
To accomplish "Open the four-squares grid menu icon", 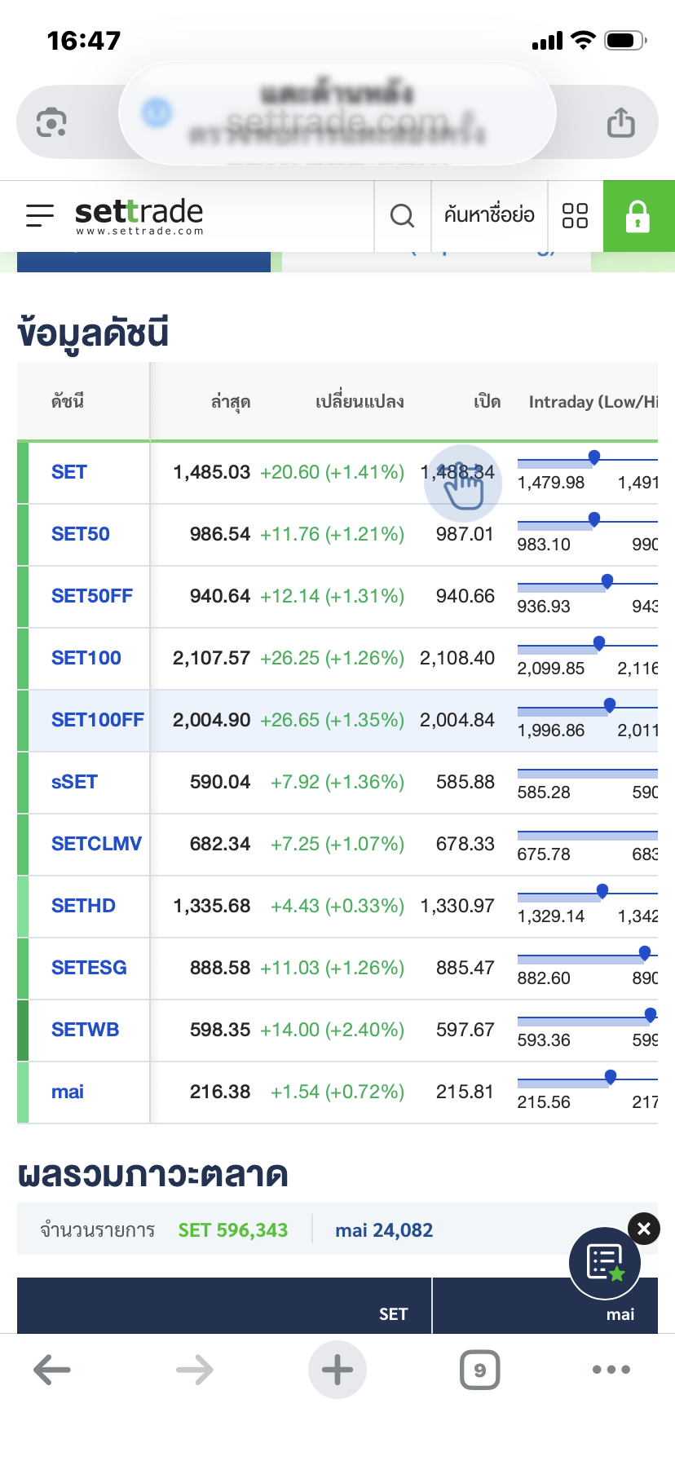I will click(575, 216).
